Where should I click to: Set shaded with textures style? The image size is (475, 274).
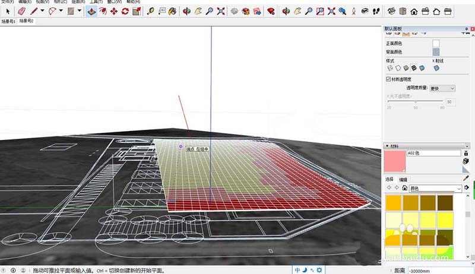point(414,68)
